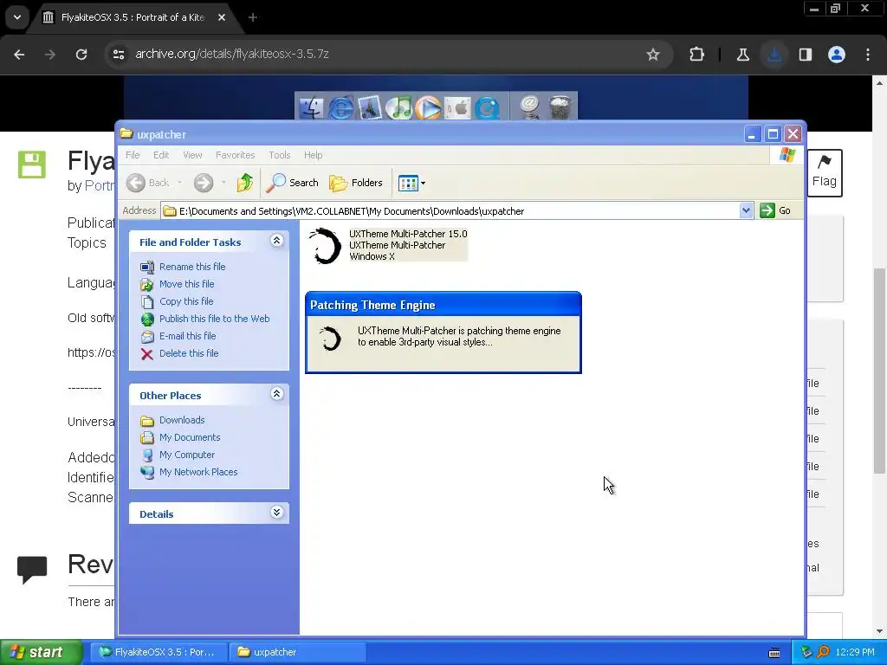
Task: Select UXTheme Multi-Patcher 15.0 file
Action: click(388, 245)
